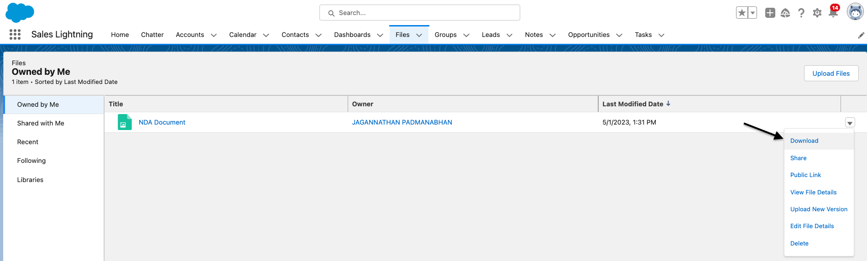Open the Calendar tab
The image size is (867, 261).
point(243,35)
